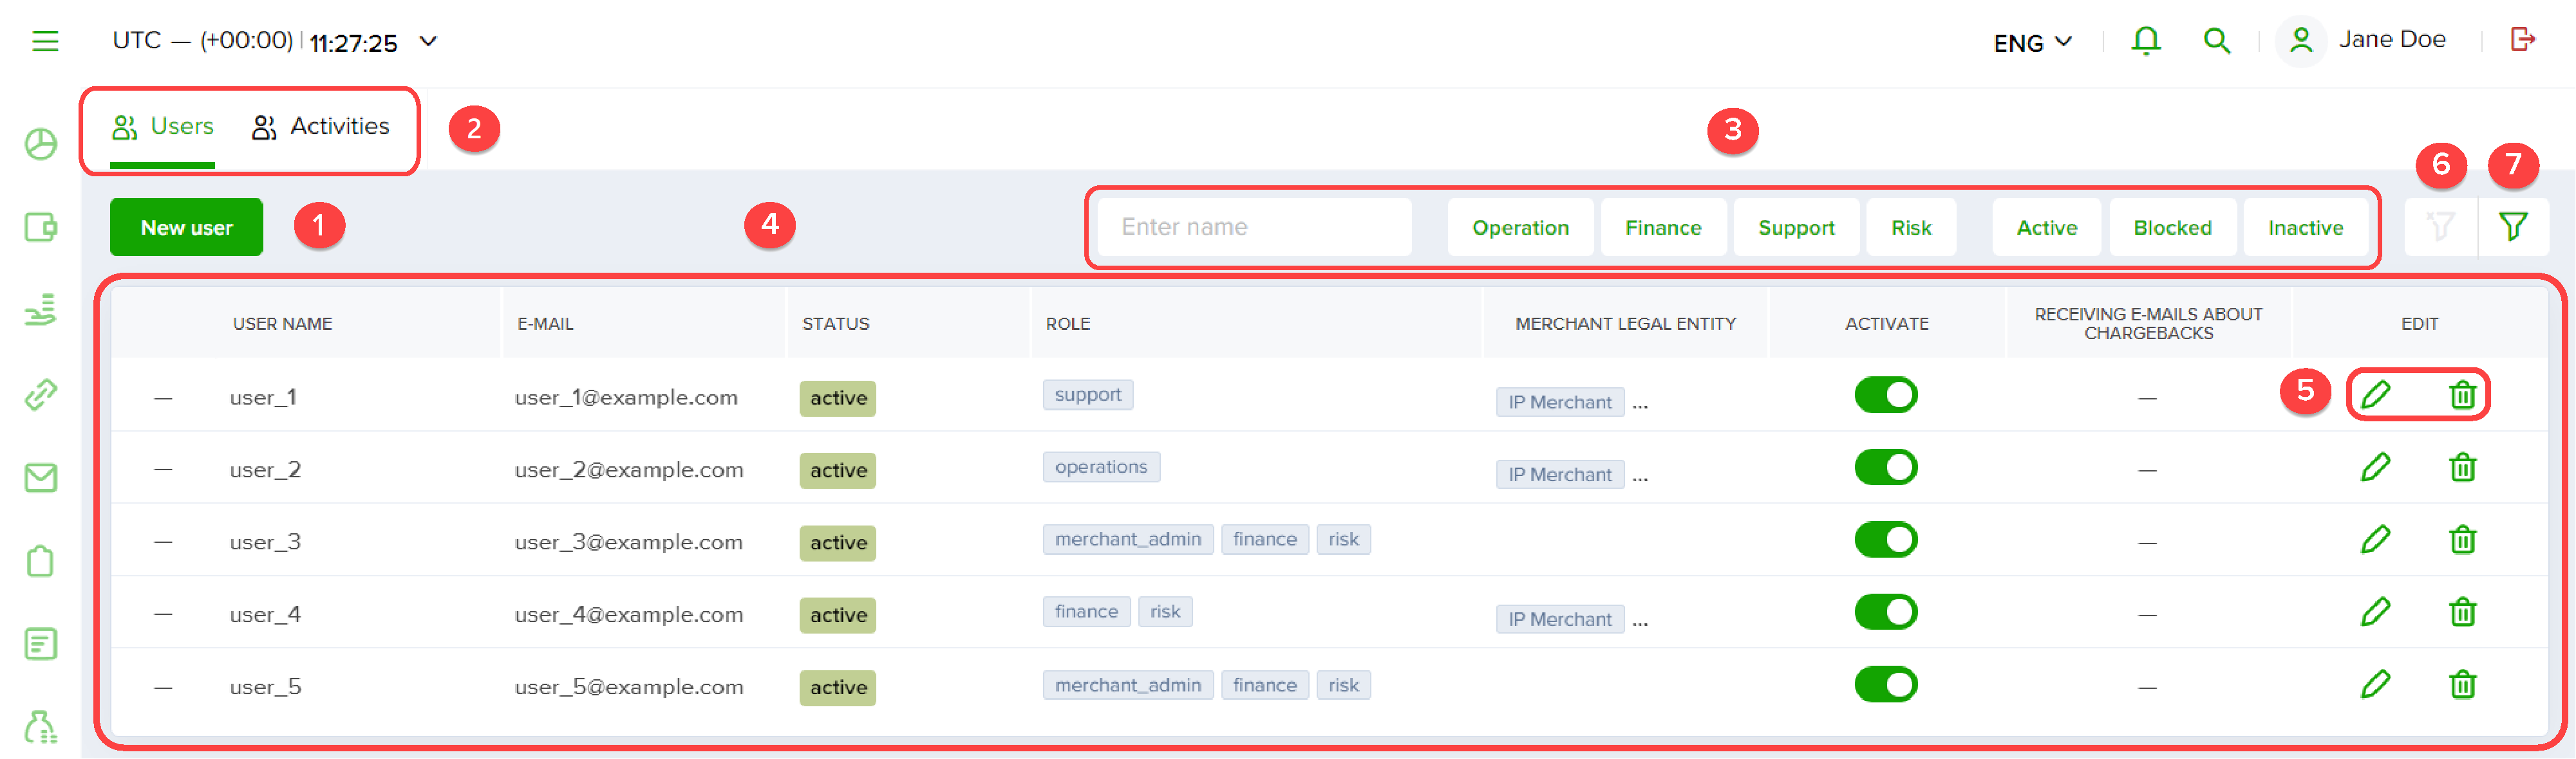Open the wallet sidebar icon
Screen dimensions: 2576x759
tap(41, 228)
